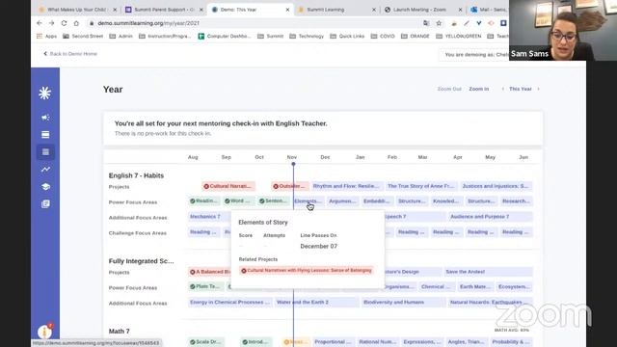617x347 pixels.
Task: Go back with browser back arrow
Action: 40,23
